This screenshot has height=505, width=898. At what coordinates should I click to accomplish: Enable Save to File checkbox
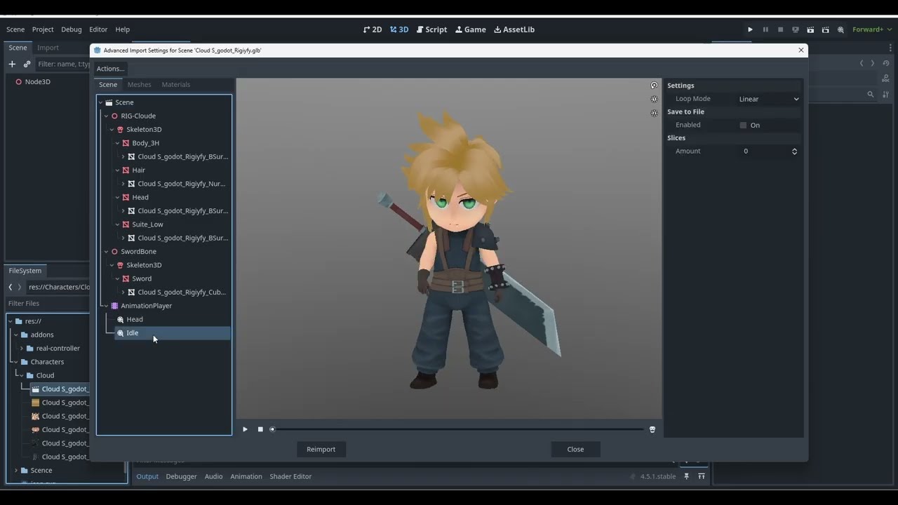pyautogui.click(x=743, y=125)
